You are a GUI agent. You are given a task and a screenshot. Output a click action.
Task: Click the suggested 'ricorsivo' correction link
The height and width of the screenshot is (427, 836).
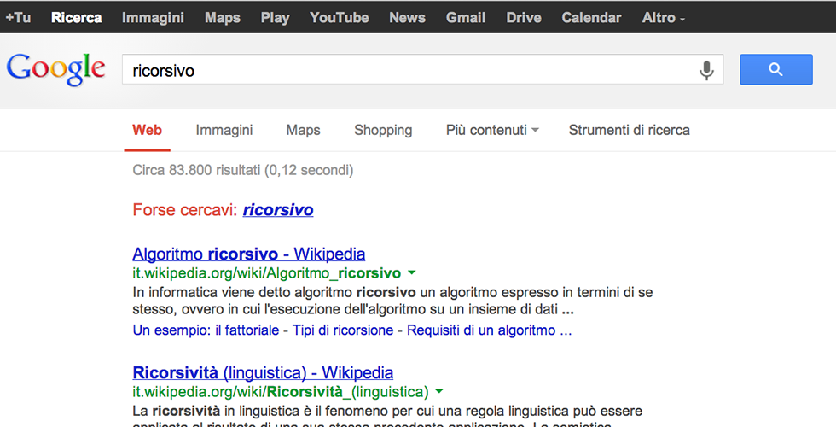(x=278, y=210)
